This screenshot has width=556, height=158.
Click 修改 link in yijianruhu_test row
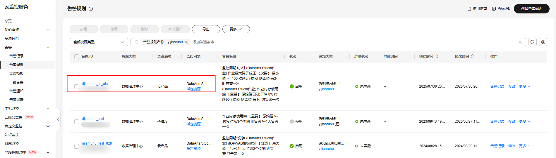(x=512, y=121)
